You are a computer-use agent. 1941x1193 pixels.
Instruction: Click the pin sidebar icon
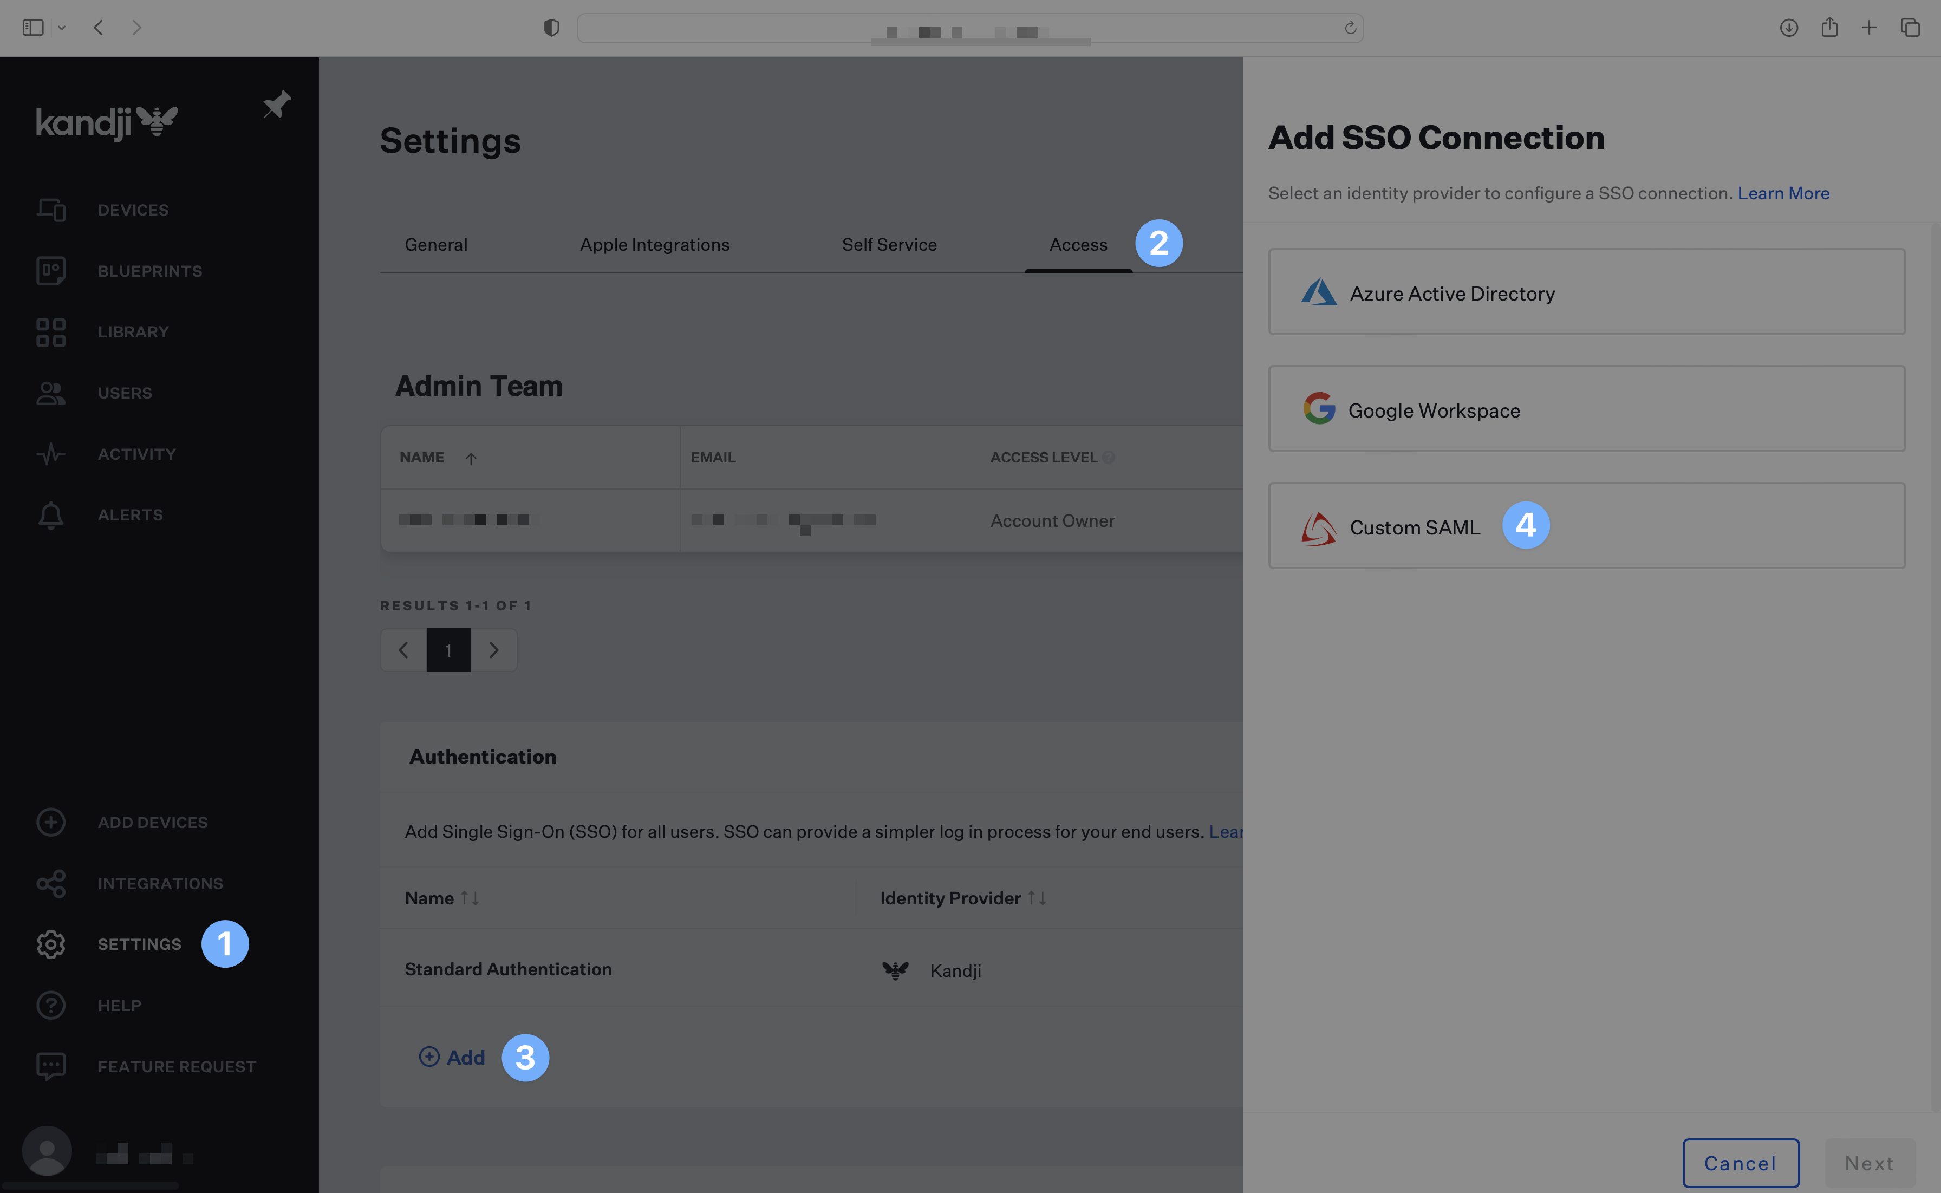[x=276, y=105]
